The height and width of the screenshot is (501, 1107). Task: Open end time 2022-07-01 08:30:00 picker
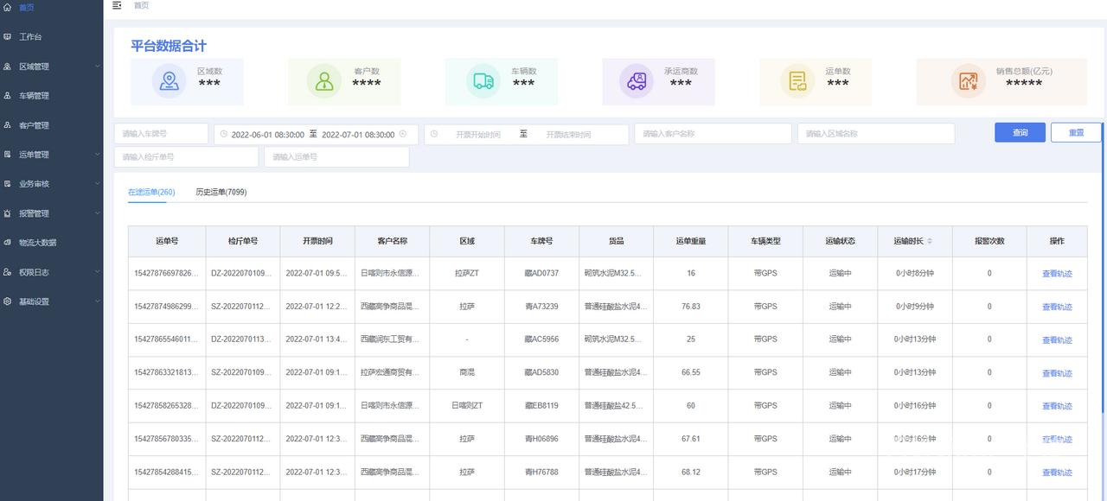click(x=358, y=135)
